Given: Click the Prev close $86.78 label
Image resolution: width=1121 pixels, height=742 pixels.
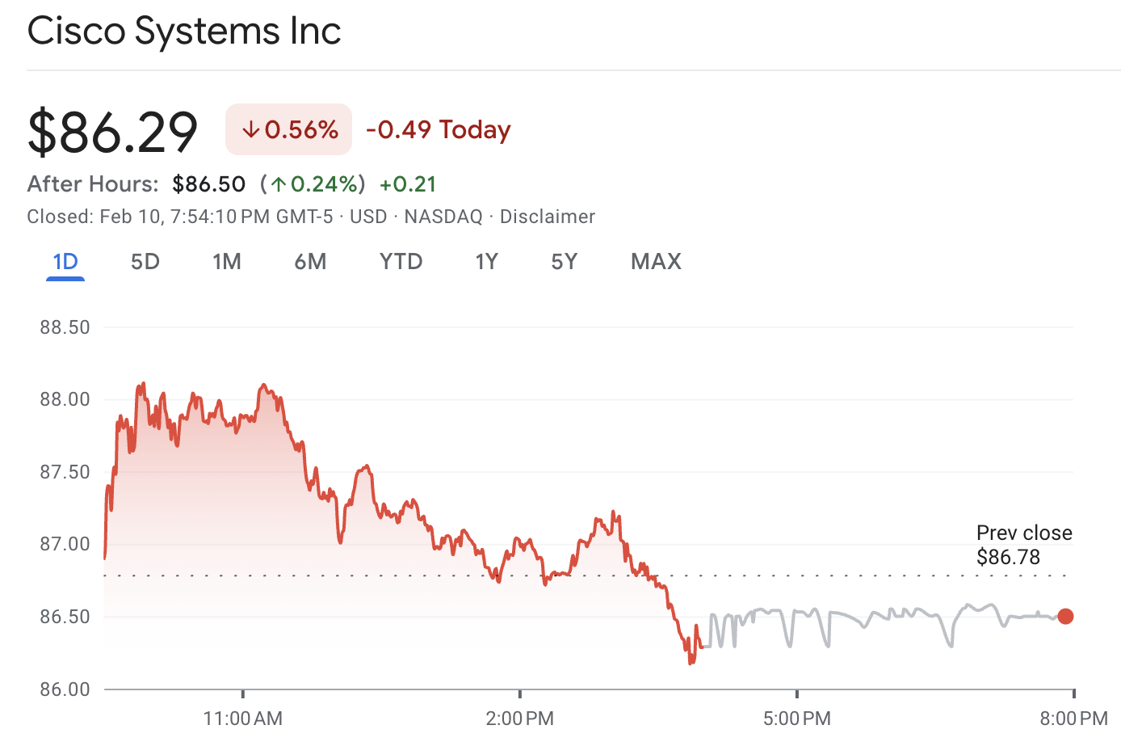Looking at the screenshot, I should 1024,545.
